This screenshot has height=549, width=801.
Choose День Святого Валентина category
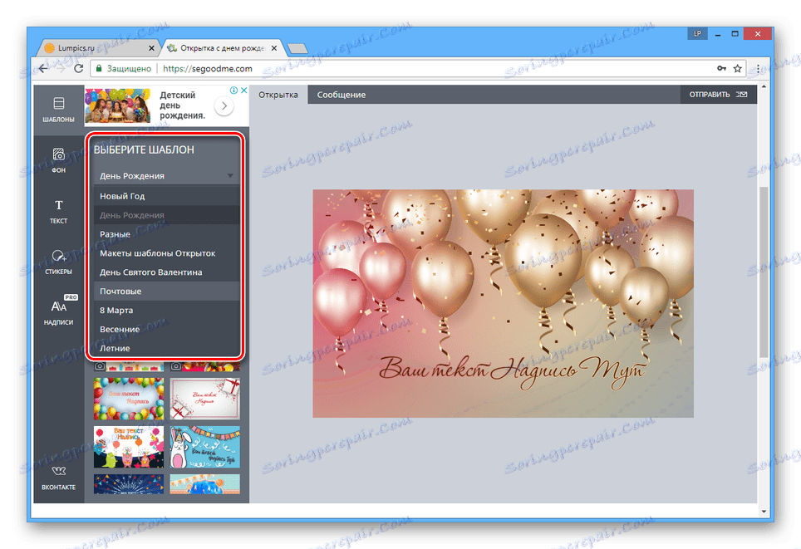coord(166,272)
